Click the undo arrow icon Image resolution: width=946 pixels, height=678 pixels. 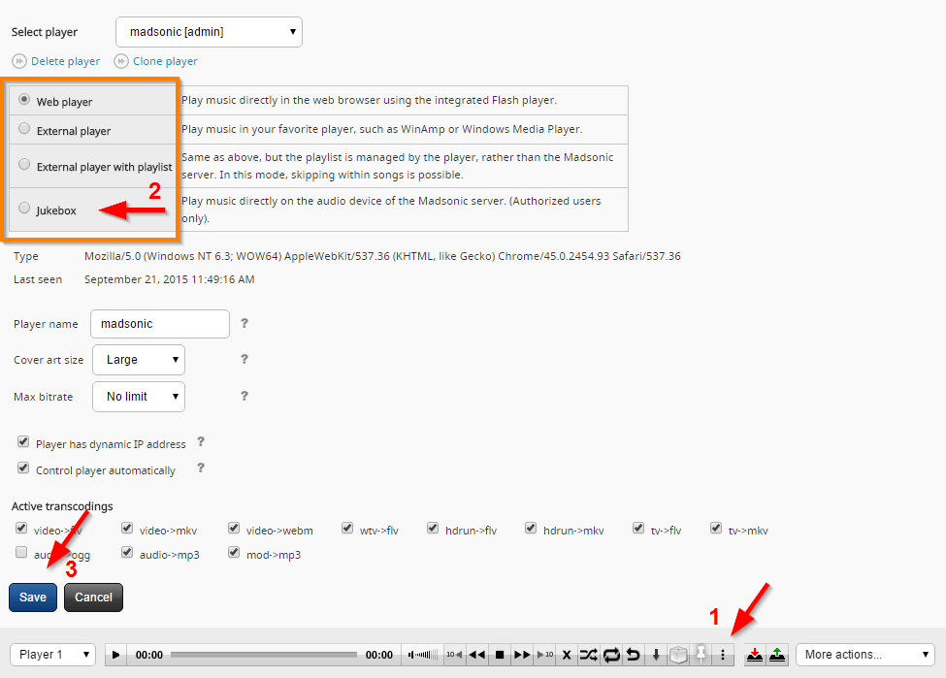(x=634, y=655)
